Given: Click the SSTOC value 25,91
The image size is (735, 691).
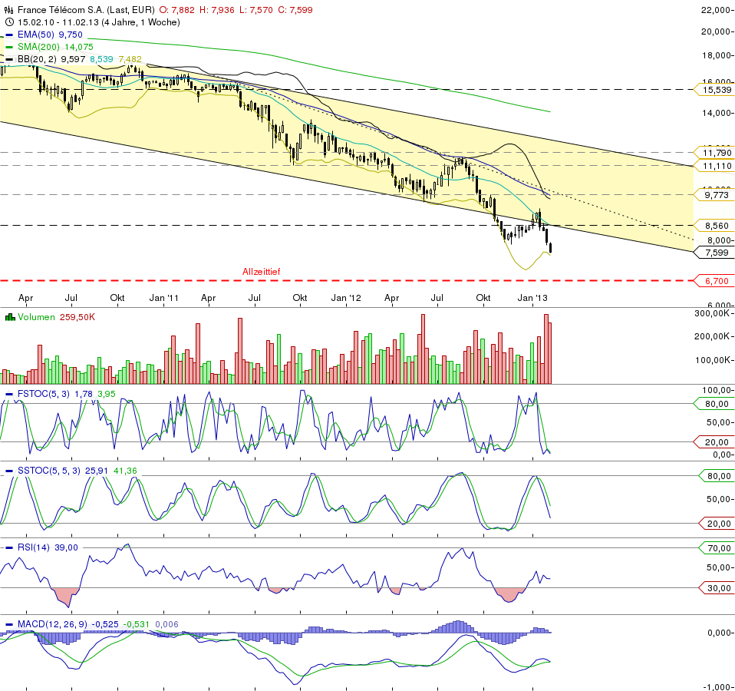Looking at the screenshot, I should point(97,471).
